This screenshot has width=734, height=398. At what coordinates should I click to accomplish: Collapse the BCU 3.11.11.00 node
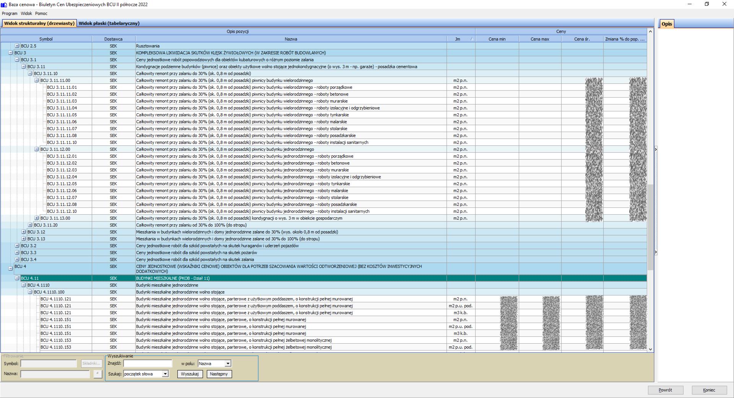(37, 80)
